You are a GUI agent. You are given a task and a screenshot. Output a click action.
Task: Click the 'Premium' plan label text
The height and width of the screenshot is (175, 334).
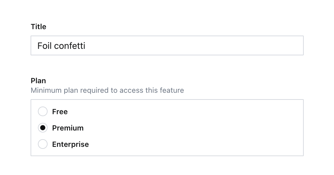68,128
